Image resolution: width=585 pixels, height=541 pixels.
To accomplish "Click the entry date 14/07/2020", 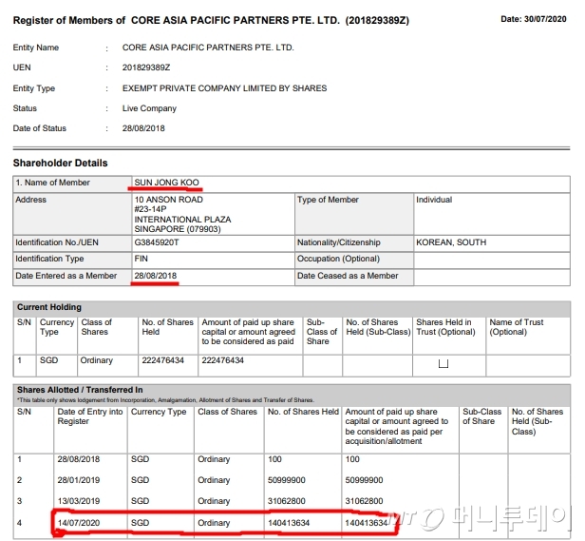I will tap(78, 523).
